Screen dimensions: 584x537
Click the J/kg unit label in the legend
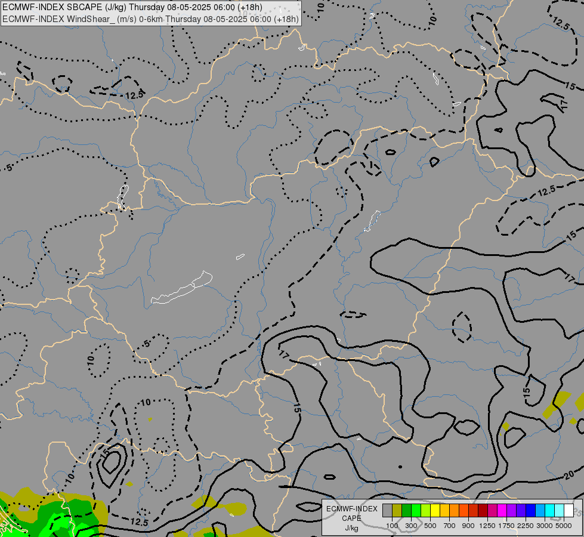(351, 529)
